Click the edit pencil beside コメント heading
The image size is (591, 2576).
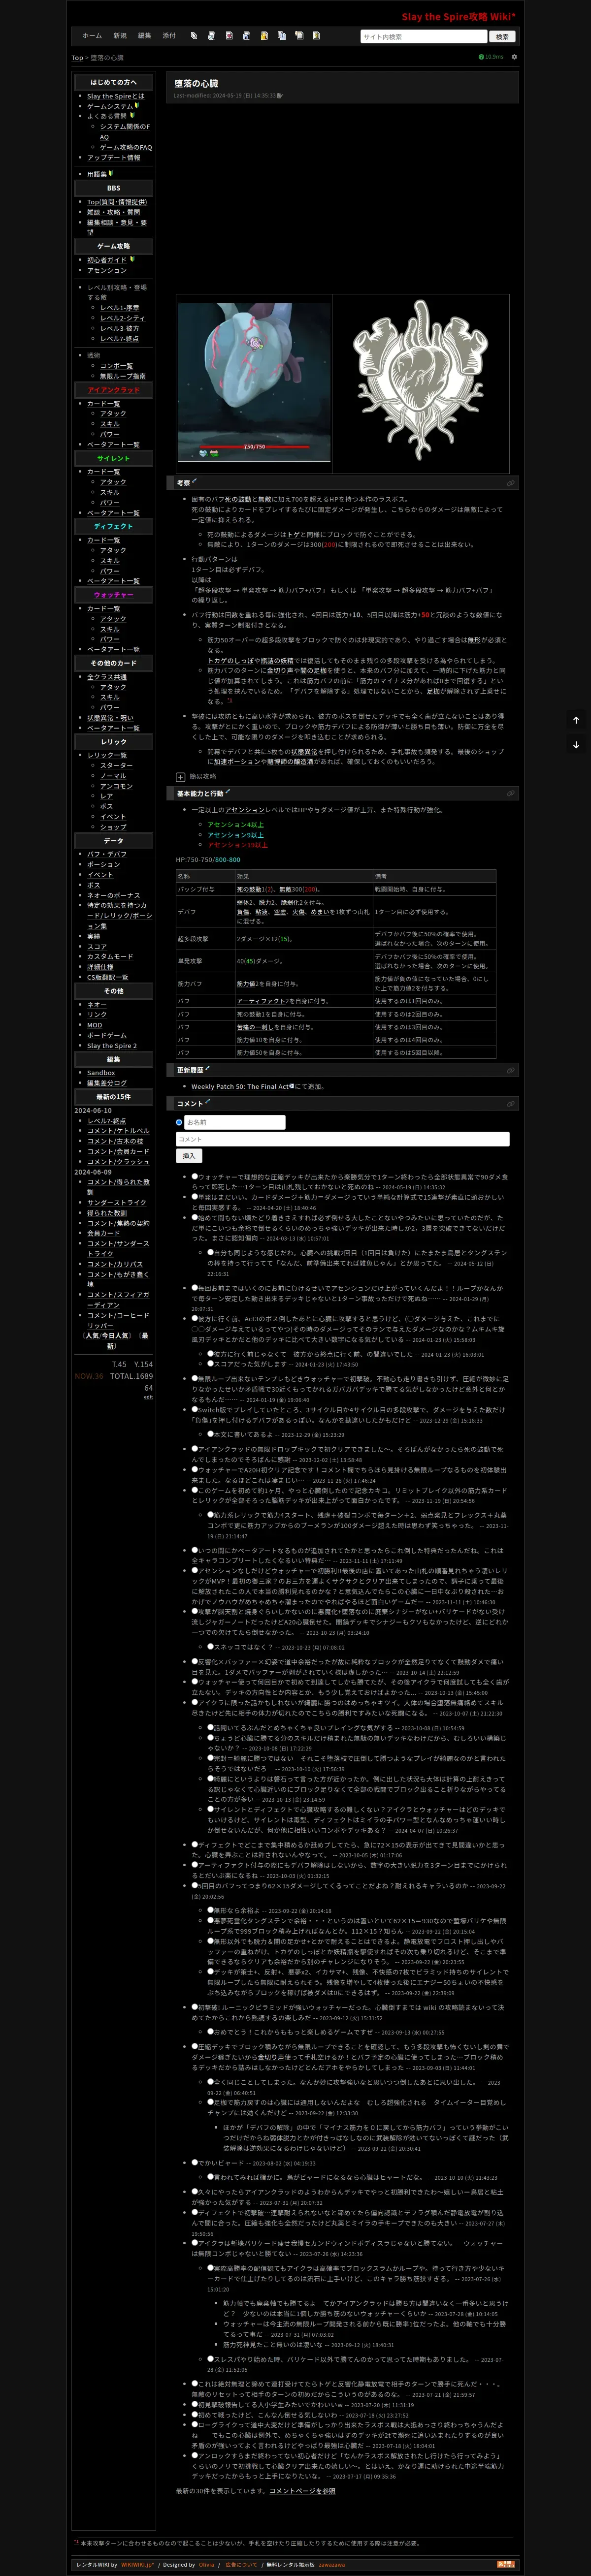[208, 1103]
